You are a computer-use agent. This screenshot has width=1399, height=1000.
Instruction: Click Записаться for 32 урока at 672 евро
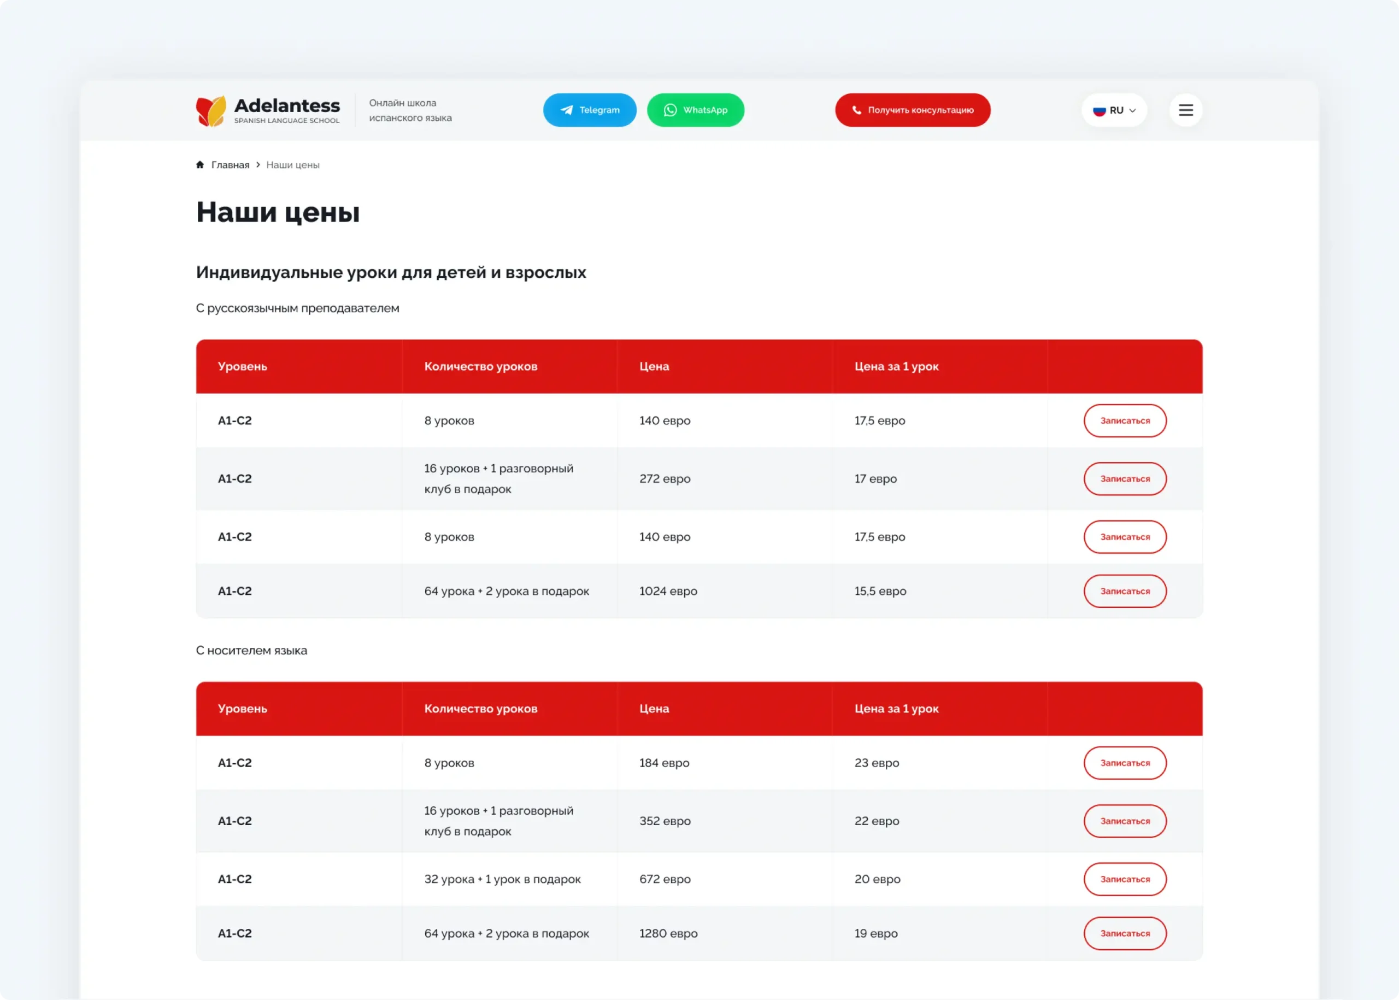click(x=1125, y=879)
